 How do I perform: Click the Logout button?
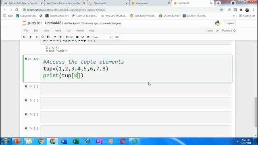230,23
